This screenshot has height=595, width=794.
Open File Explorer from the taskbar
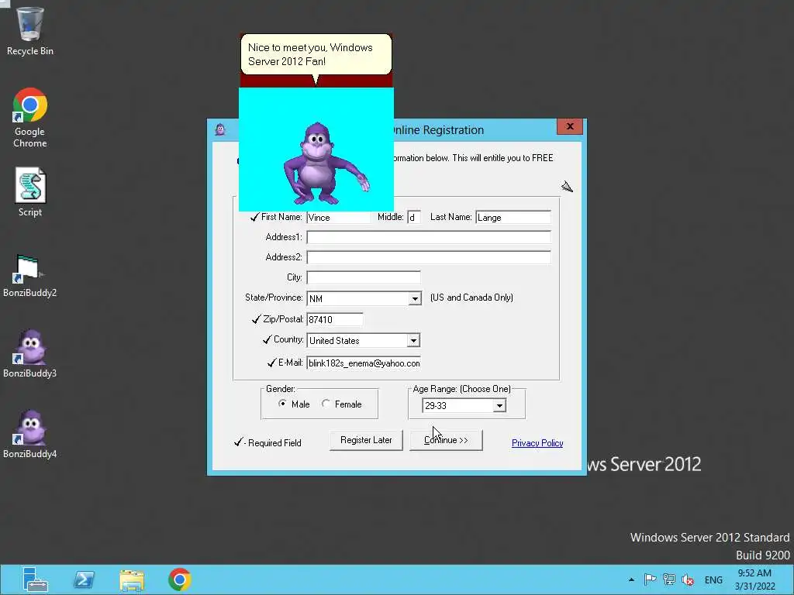click(132, 580)
